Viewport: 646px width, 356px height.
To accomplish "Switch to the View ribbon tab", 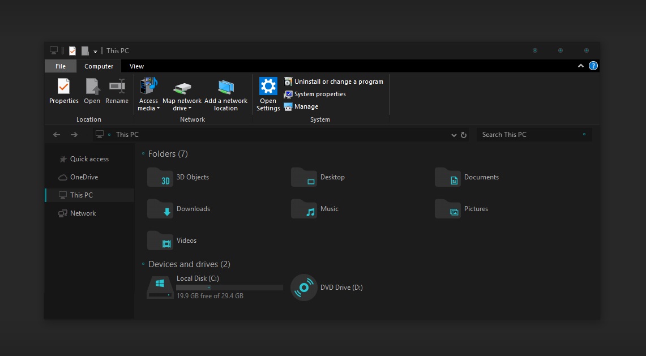I will [x=136, y=66].
